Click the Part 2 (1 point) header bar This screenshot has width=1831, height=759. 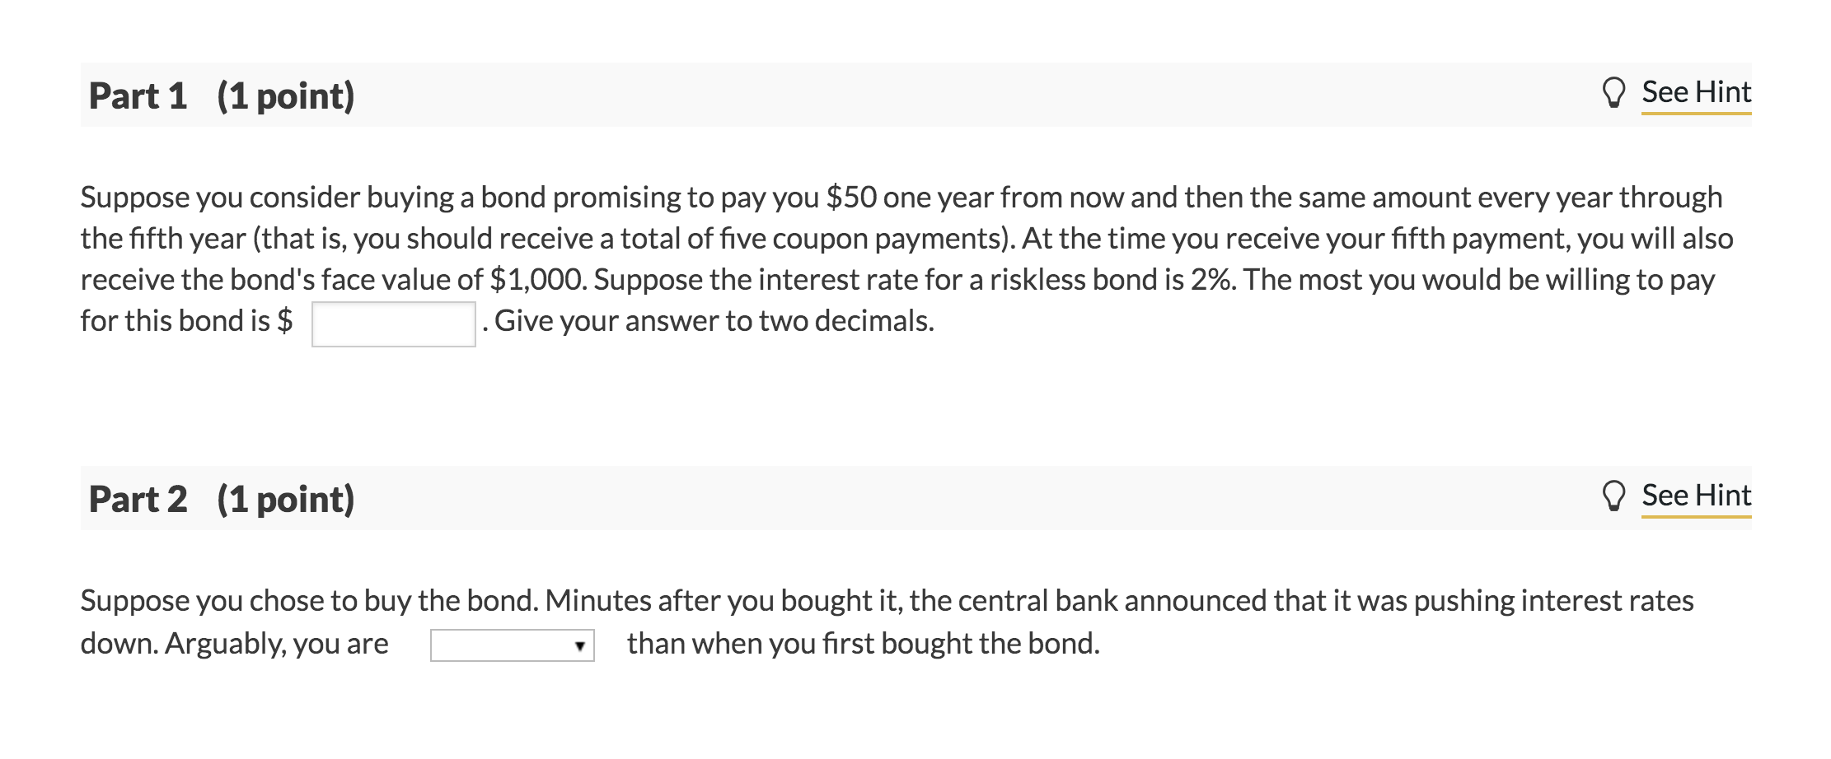(222, 498)
